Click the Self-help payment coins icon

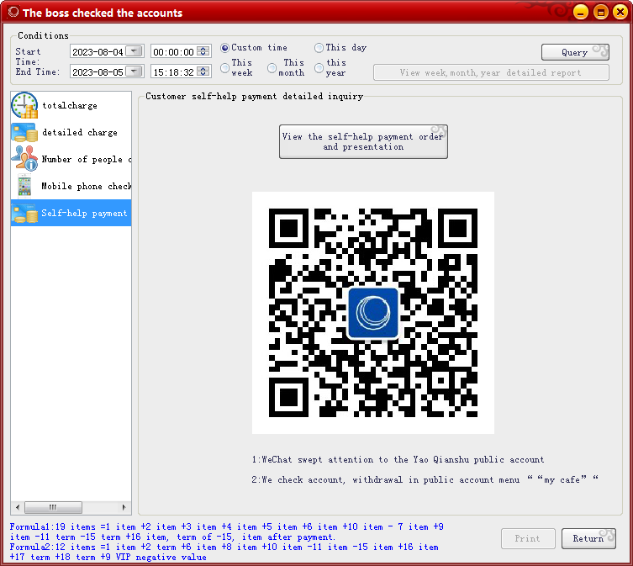point(24,213)
